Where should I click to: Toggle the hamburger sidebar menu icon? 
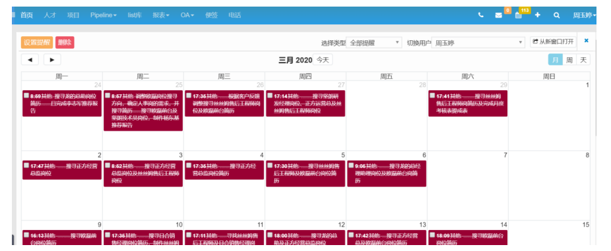(13, 15)
